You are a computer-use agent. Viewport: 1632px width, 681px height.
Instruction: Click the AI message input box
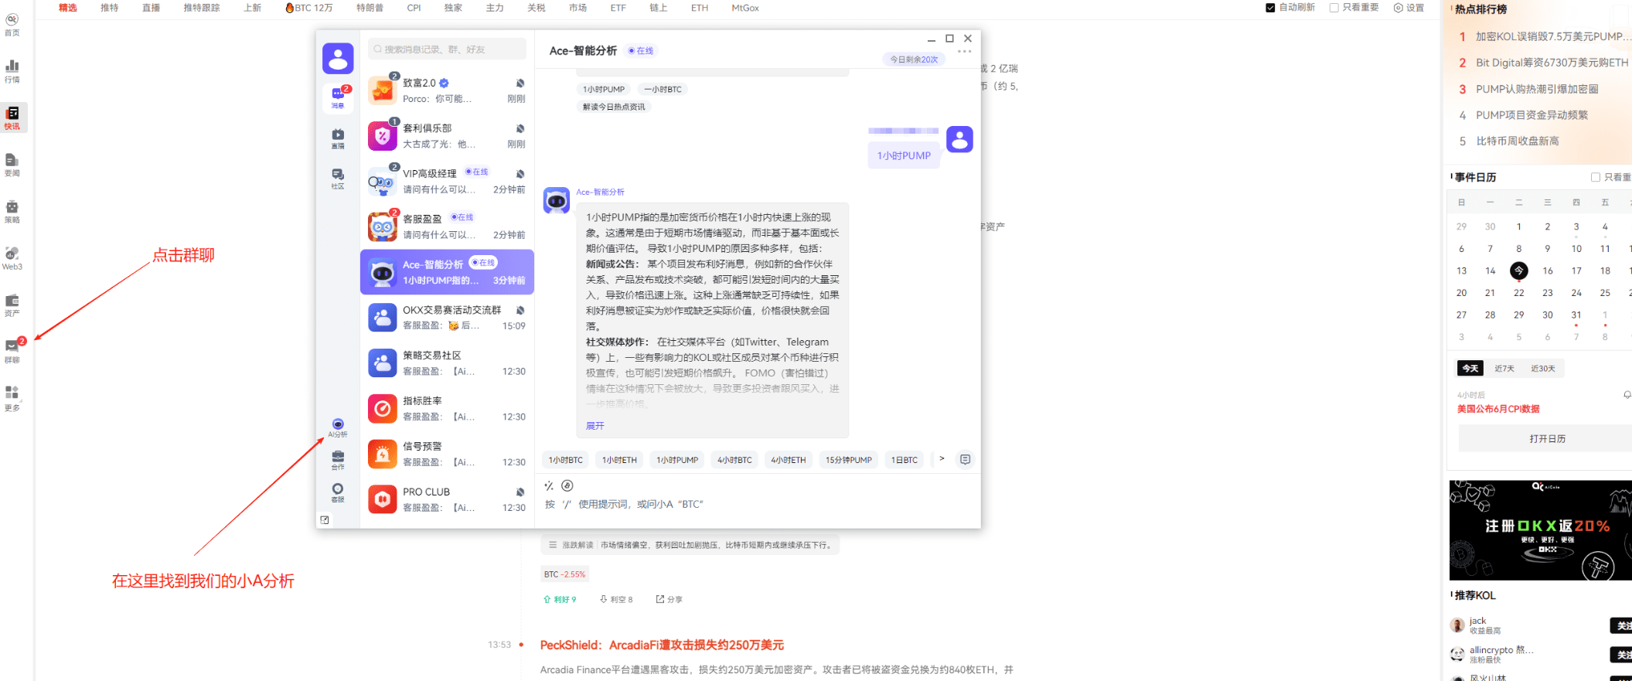click(758, 505)
